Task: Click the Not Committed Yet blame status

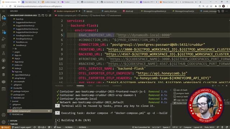Action: [141, 127]
